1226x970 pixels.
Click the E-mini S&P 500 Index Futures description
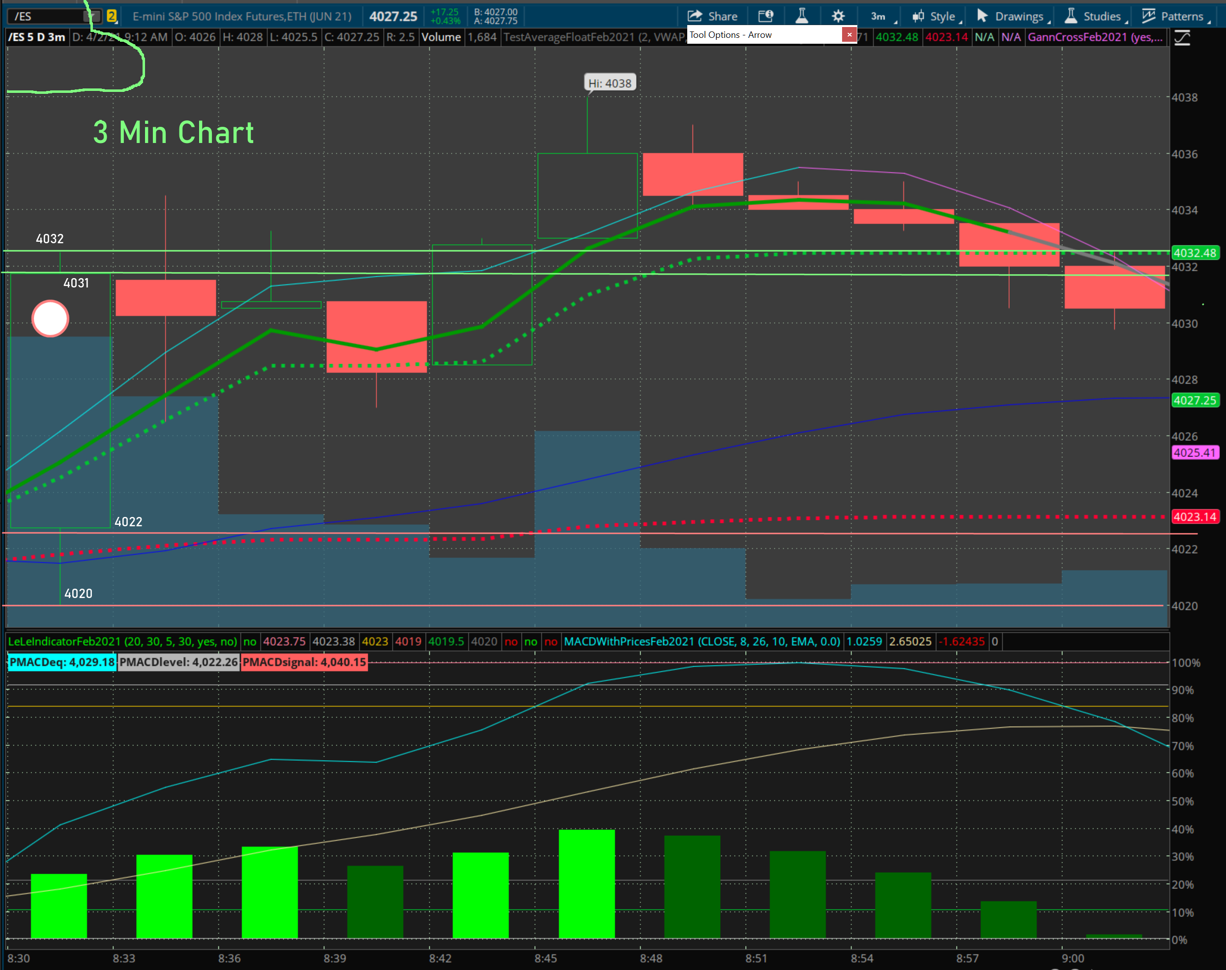[242, 17]
